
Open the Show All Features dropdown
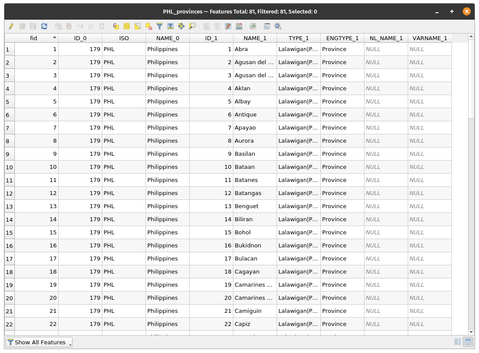tap(39, 342)
